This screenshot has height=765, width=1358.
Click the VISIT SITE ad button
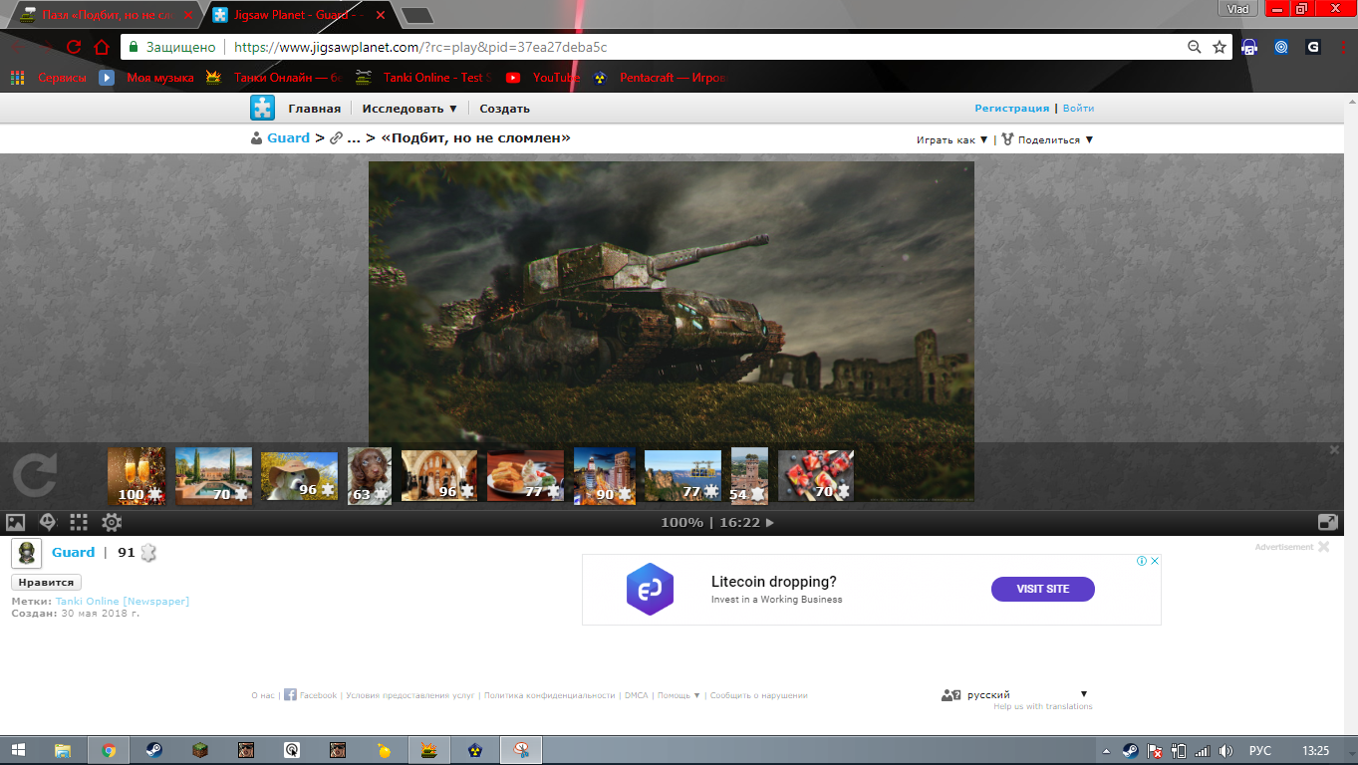tap(1043, 589)
